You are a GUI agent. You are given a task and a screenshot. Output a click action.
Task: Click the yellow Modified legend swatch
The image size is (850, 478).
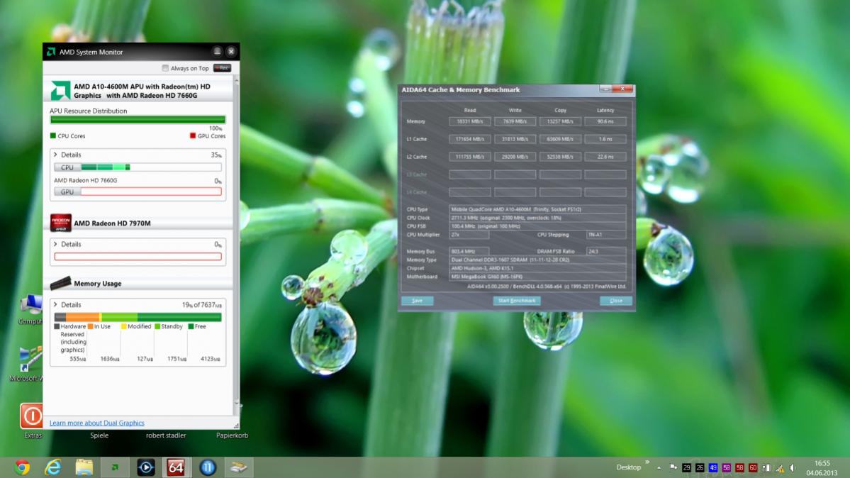123,326
